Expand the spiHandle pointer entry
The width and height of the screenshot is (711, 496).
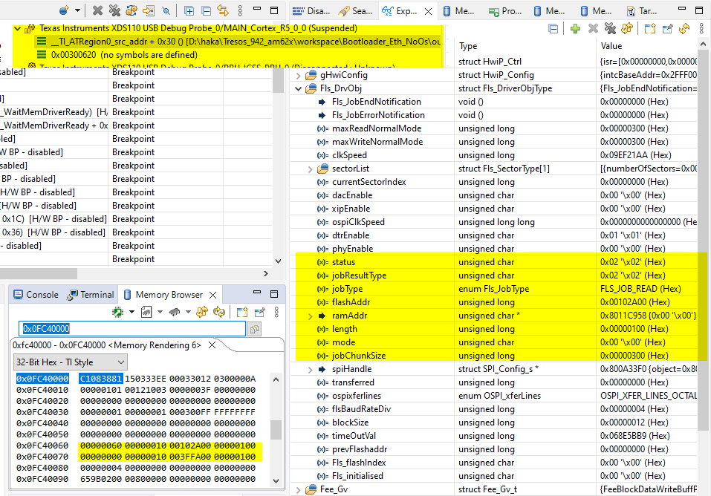click(310, 370)
